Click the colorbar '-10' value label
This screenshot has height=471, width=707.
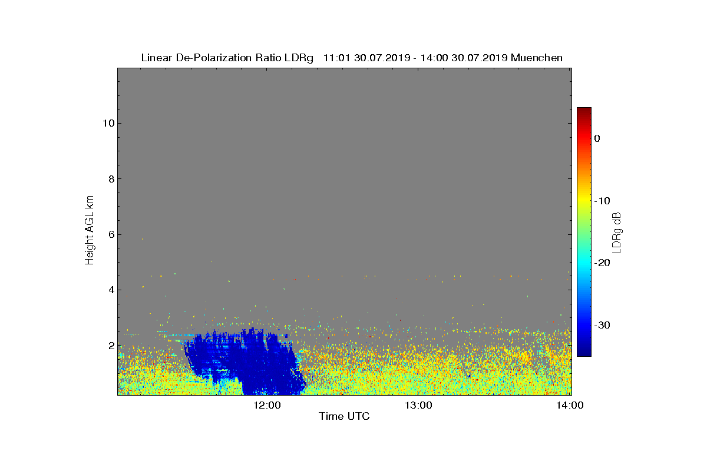tap(602, 201)
